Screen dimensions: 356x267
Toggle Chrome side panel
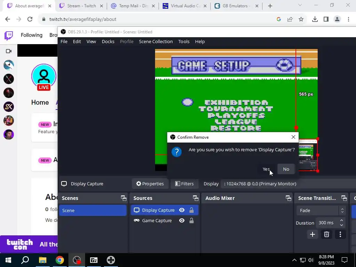click(x=326, y=19)
